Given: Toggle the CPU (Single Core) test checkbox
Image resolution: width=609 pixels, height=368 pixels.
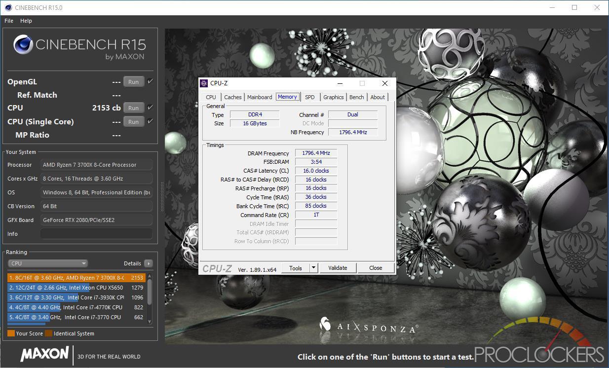Looking at the screenshot, I should (x=150, y=121).
